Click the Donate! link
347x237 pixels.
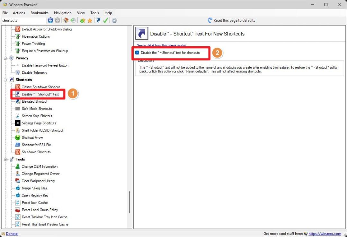[x=12, y=233]
